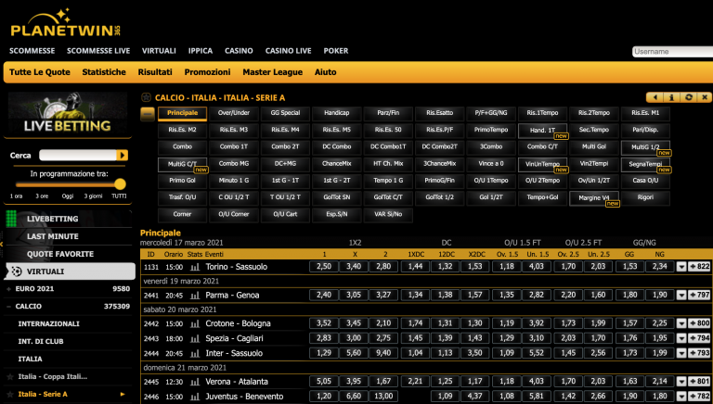Viewport: 713px width, 404px height.
Task: Open the LAST MINUTE section
Action: pyautogui.click(x=52, y=236)
